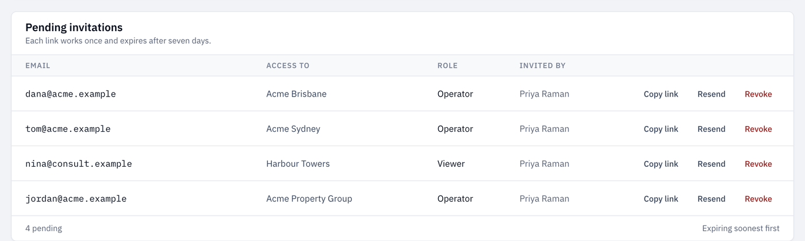Click the Harbour Towers access cell
The image size is (805, 241).
click(298, 164)
